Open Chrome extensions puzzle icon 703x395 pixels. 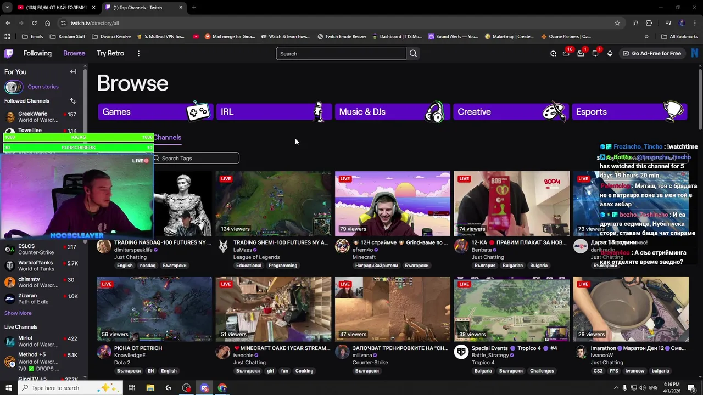pyautogui.click(x=649, y=23)
